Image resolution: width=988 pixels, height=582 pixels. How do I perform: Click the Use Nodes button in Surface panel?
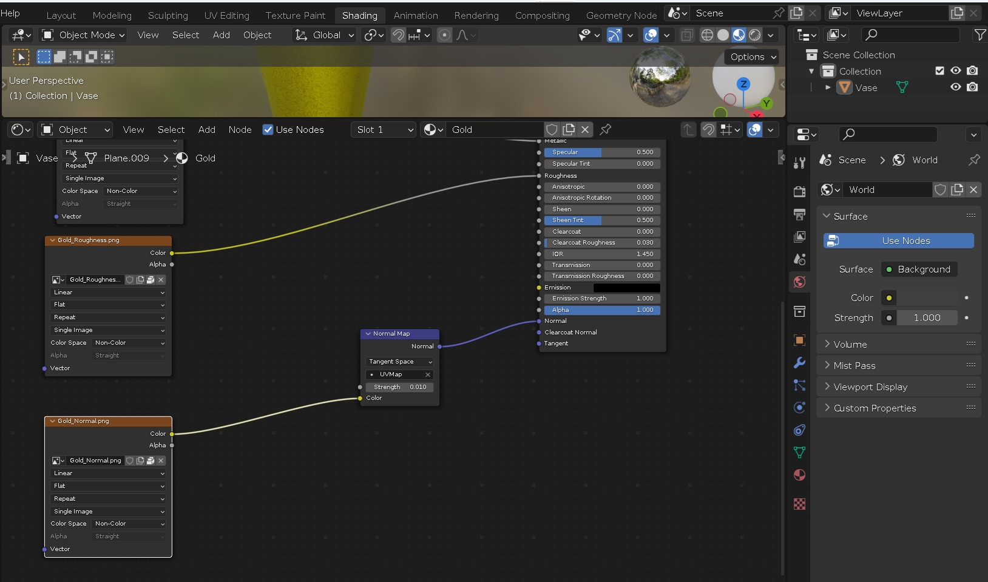click(898, 241)
